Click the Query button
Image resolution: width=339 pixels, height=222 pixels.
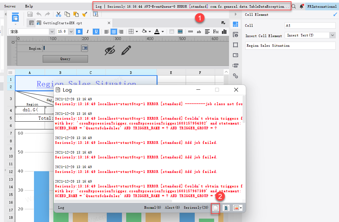click(x=65, y=59)
